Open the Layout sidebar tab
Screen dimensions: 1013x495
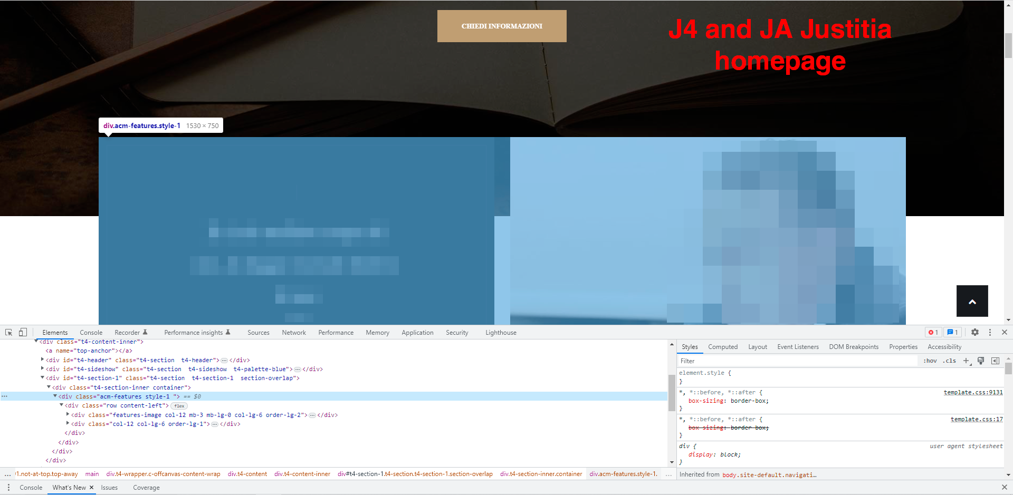[758, 347]
